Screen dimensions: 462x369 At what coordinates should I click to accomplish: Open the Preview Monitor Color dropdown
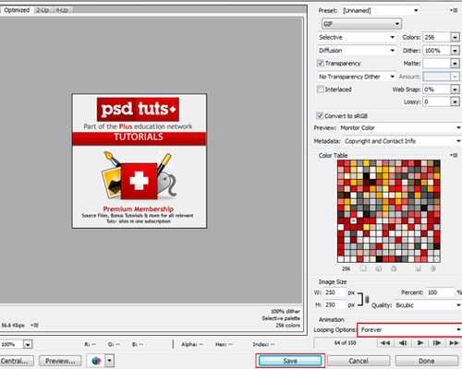(400, 127)
